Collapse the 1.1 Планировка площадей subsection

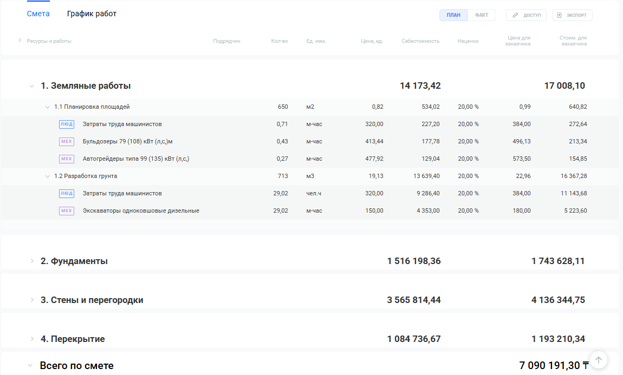[x=48, y=107]
